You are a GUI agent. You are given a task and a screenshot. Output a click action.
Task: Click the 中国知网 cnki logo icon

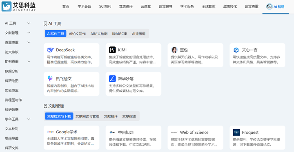(112, 132)
